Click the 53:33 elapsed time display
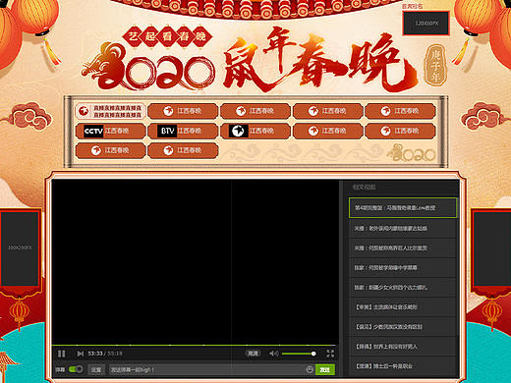 [95, 354]
